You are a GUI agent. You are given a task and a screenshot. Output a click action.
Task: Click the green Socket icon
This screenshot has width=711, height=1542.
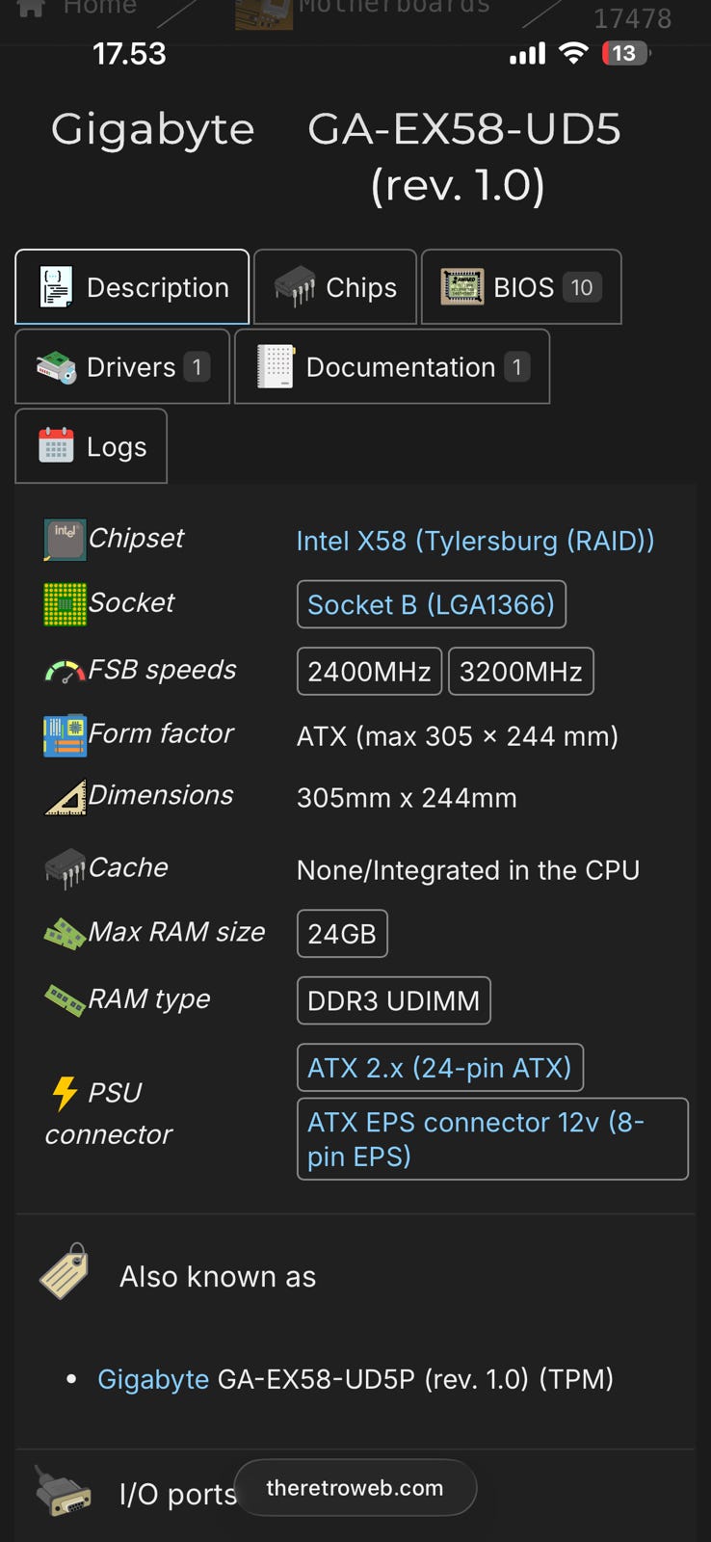tap(65, 604)
